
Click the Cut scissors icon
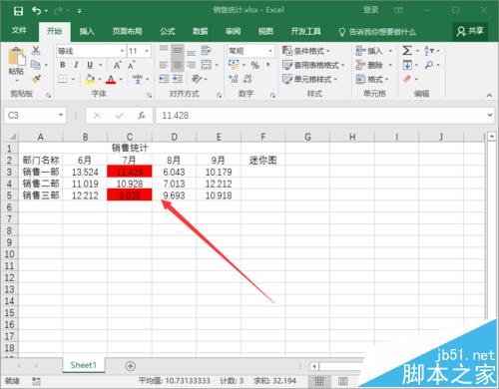tap(36, 51)
